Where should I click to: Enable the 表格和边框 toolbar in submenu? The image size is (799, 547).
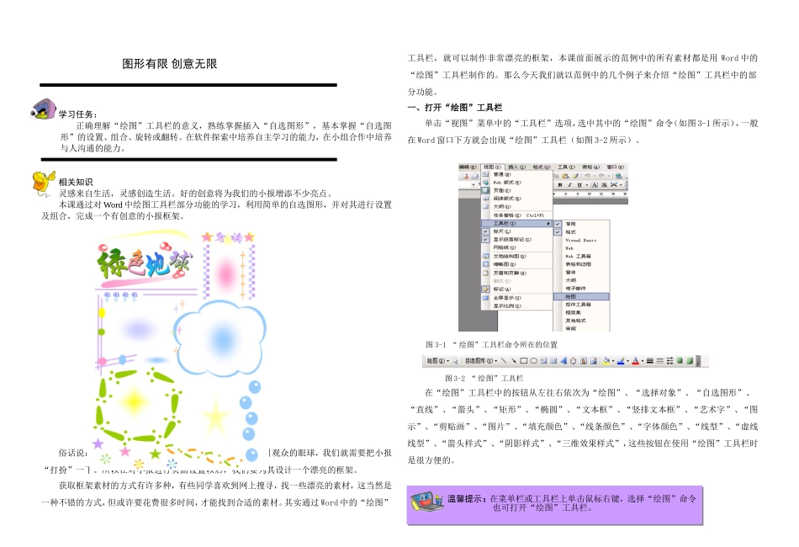[582, 264]
